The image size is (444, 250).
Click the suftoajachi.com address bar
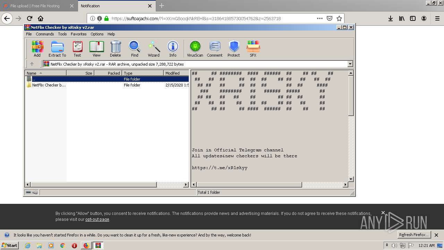point(196,18)
